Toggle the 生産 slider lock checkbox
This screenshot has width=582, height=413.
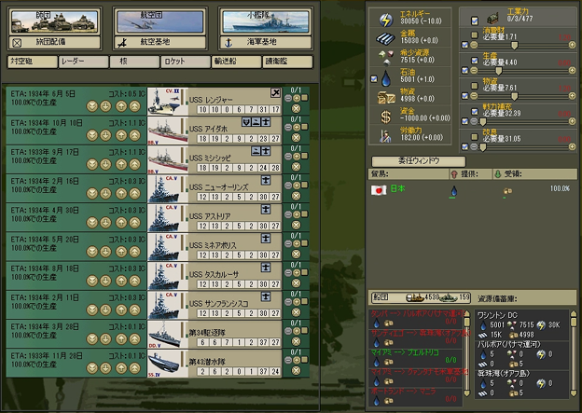(x=464, y=70)
